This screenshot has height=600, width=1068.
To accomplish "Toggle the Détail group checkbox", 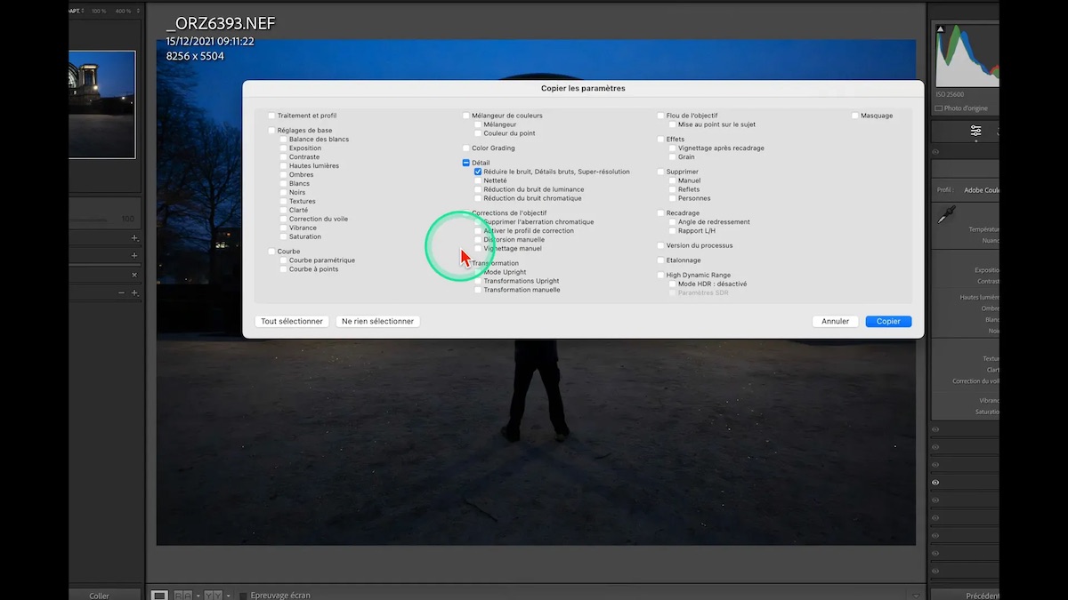I will coord(465,163).
